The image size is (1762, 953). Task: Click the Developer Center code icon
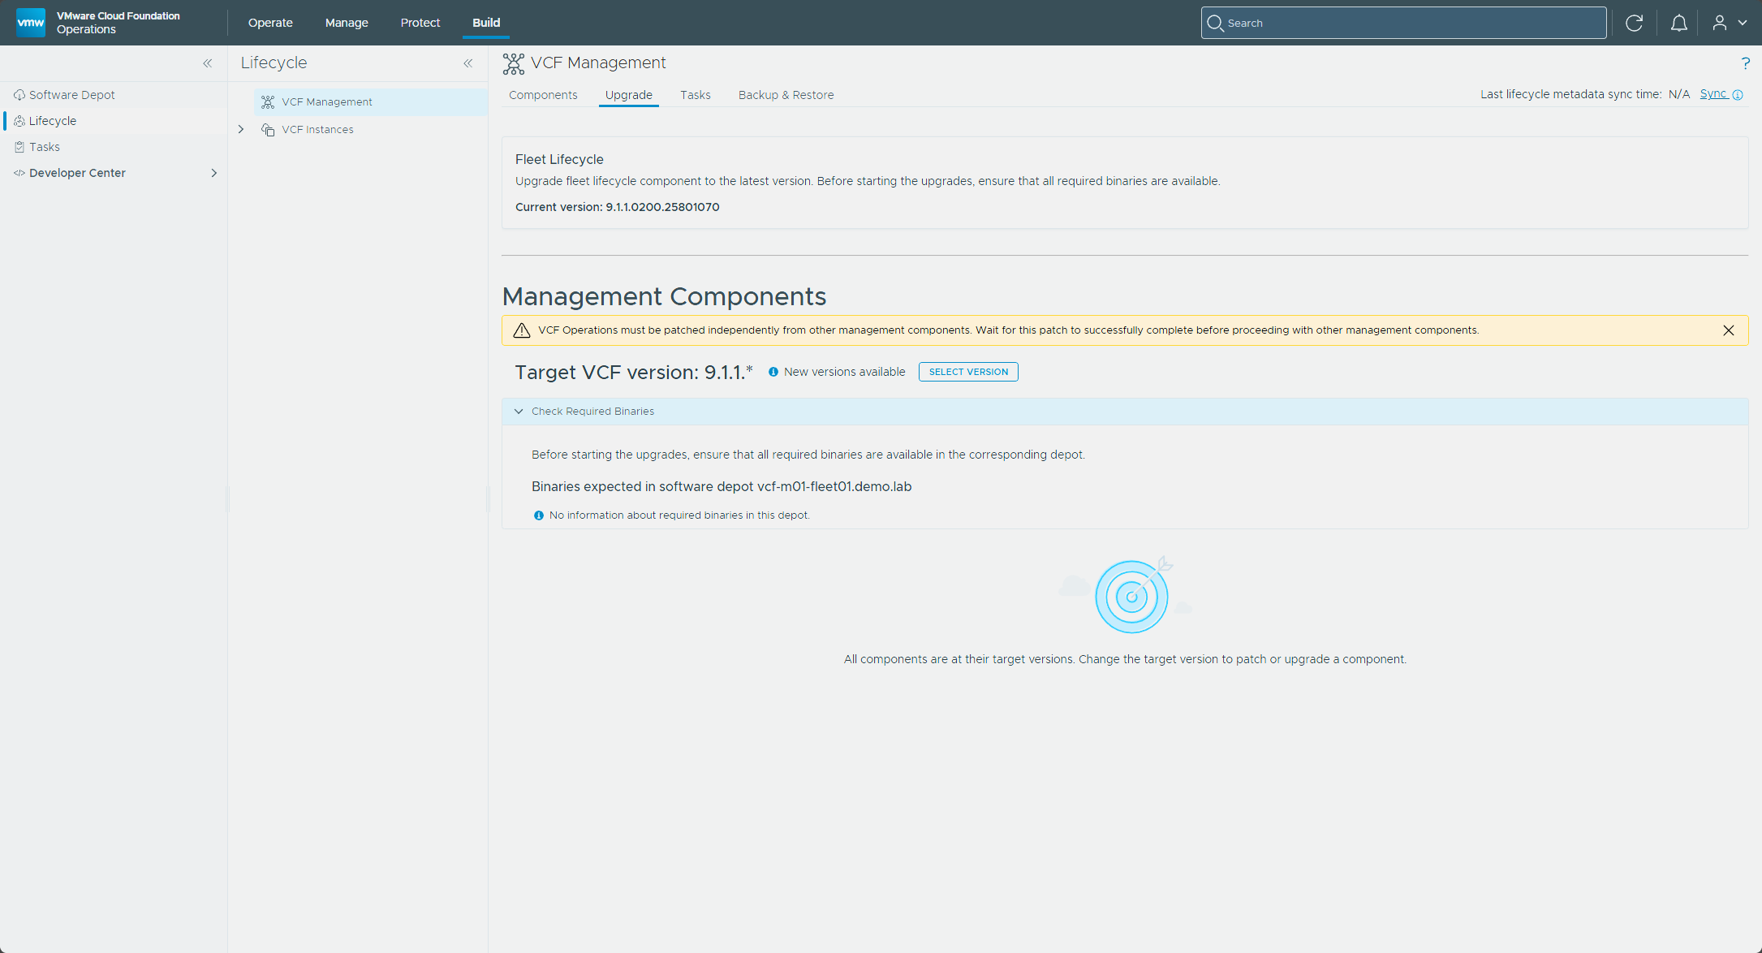coord(19,173)
